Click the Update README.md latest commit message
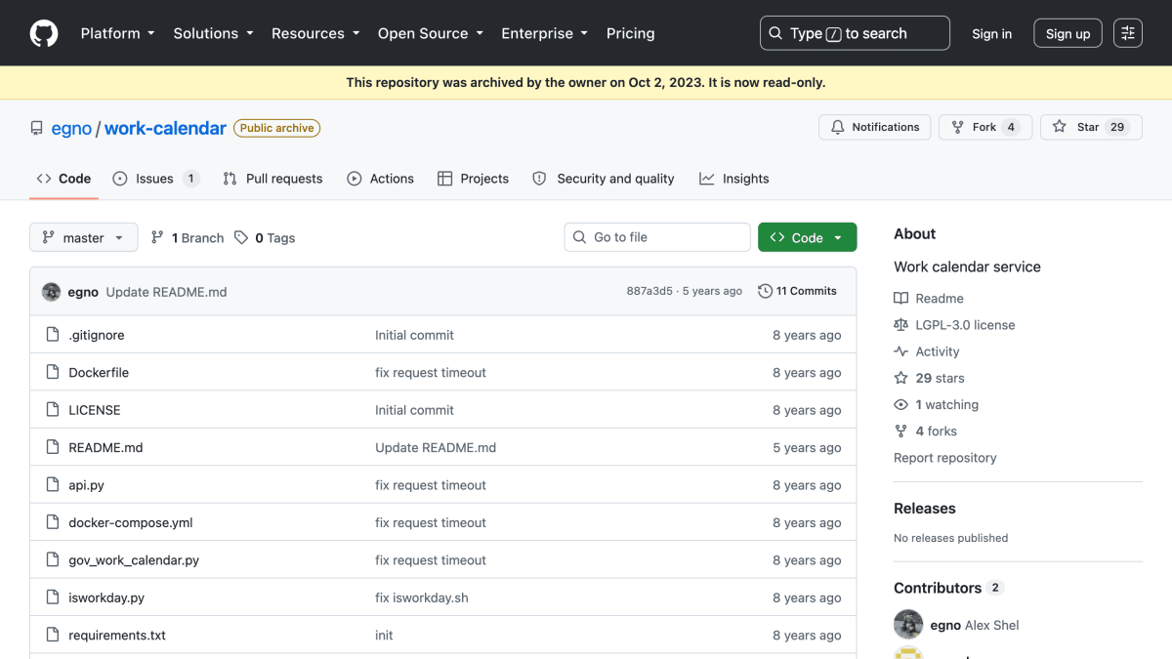 point(166,292)
